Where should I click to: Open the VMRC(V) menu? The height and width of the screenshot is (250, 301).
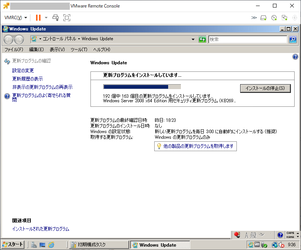point(16,18)
